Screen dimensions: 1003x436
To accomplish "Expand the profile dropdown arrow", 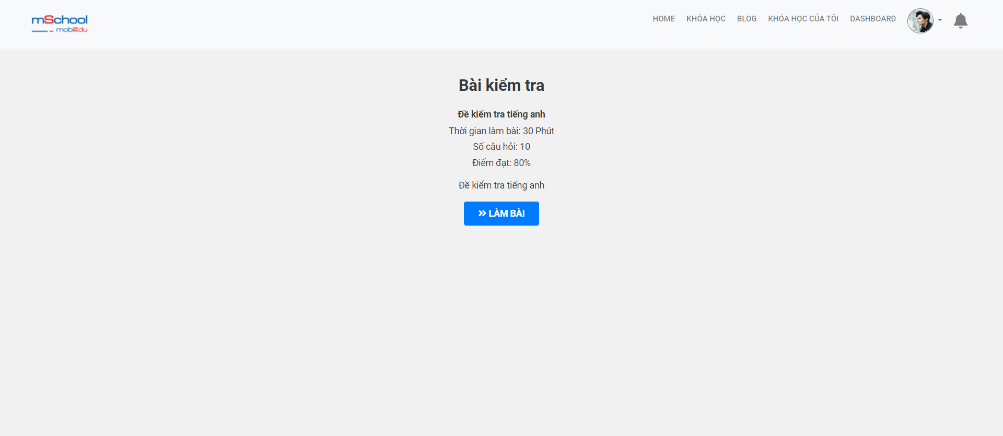I will pos(940,20).
